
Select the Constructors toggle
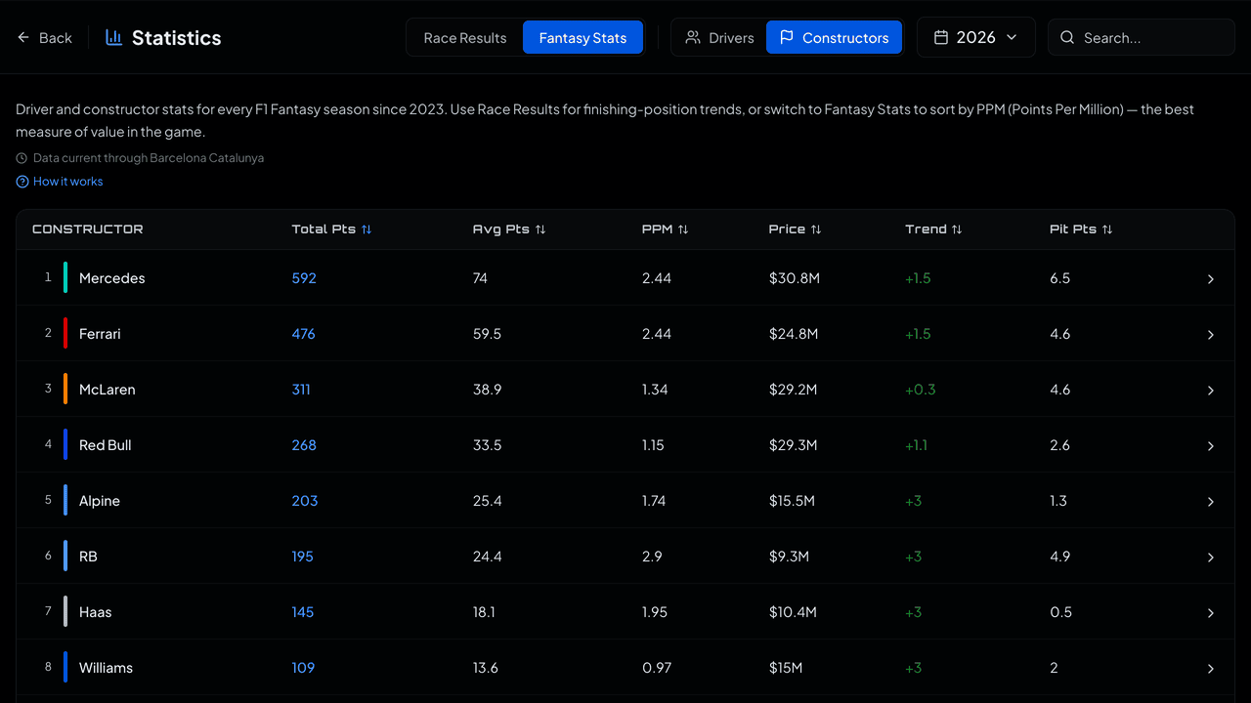click(834, 37)
